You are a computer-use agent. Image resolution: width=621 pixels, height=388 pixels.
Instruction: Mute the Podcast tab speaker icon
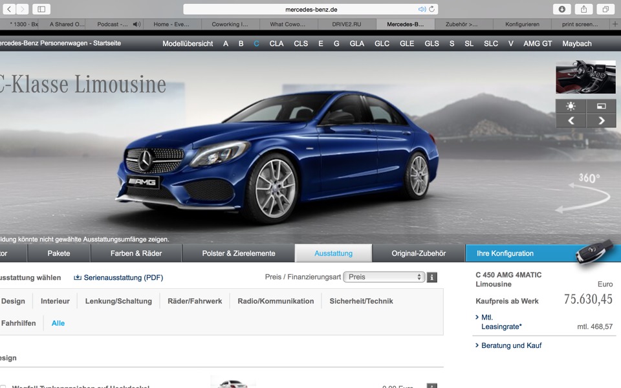pyautogui.click(x=136, y=24)
